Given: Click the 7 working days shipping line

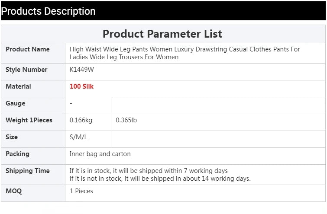Looking at the screenshot, I should coord(149,171).
